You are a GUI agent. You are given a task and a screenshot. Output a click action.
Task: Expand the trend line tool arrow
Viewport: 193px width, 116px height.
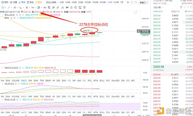[11, 8]
